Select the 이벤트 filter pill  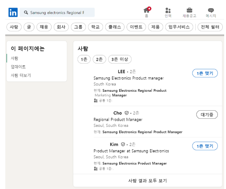pyautogui.click(x=136, y=27)
